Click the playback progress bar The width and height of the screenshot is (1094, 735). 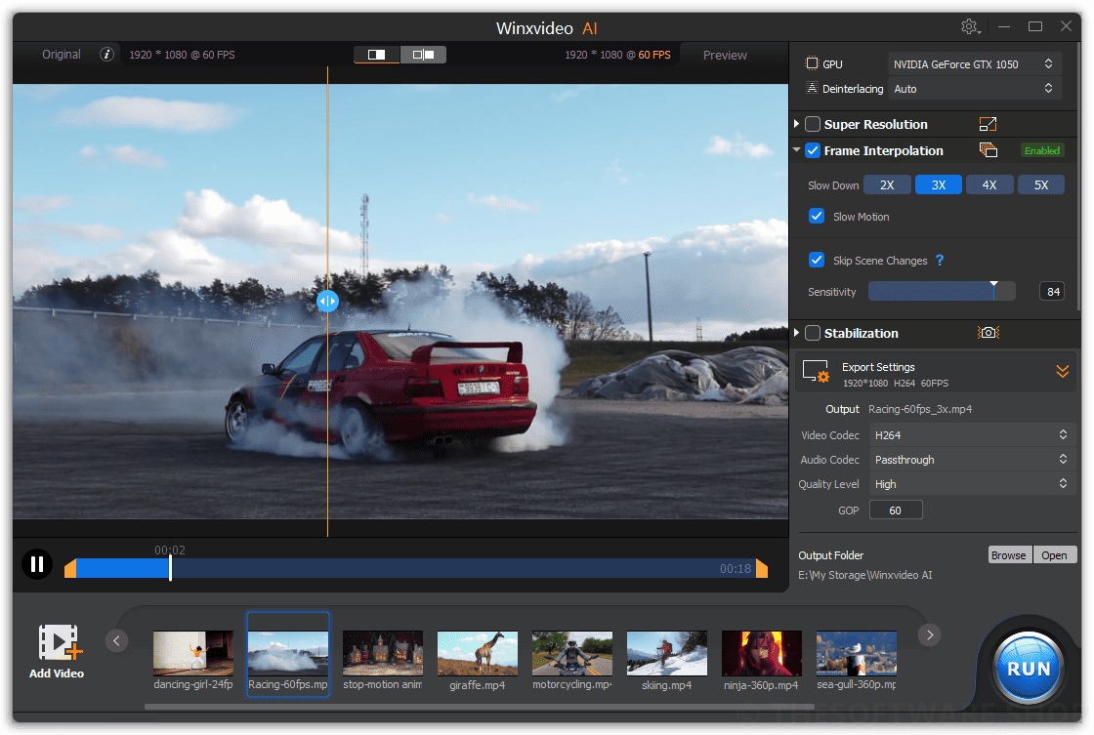pos(416,568)
